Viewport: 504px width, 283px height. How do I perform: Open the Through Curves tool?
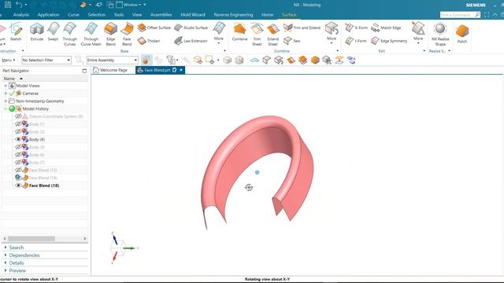tap(70, 34)
